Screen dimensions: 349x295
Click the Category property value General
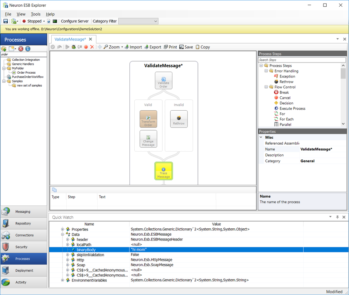pyautogui.click(x=323, y=161)
